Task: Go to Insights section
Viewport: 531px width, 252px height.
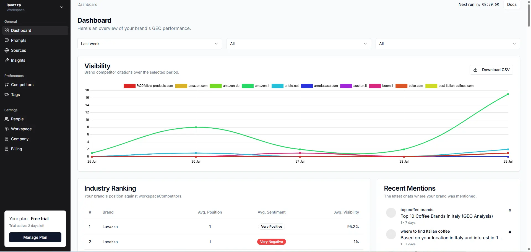Action: (x=35, y=60)
